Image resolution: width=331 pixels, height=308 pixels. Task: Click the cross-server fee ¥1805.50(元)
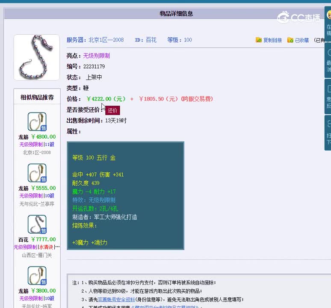158,99
